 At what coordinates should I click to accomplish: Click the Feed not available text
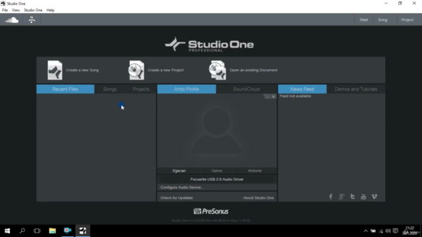point(295,96)
